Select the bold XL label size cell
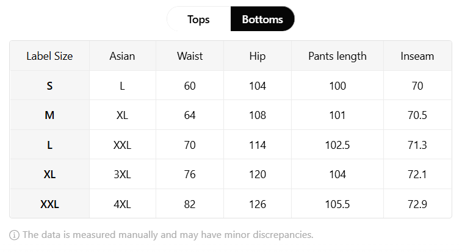The width and height of the screenshot is (462, 252). [49, 174]
